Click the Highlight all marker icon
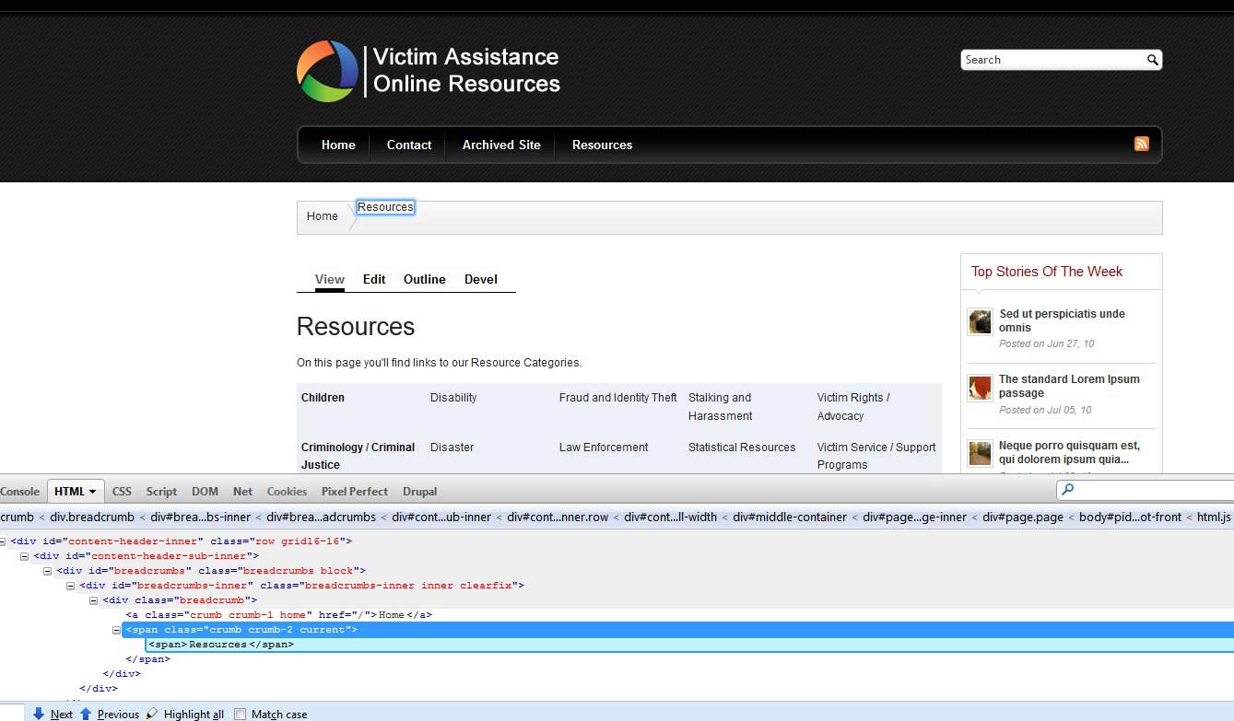 [153, 714]
